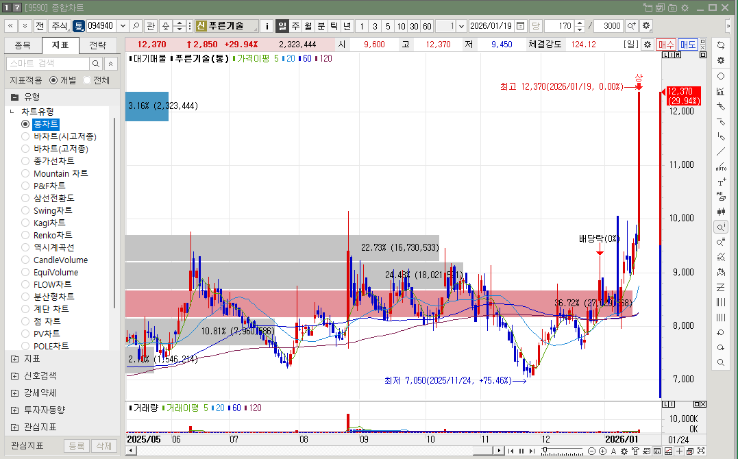Select the 일 daily period button

point(282,26)
